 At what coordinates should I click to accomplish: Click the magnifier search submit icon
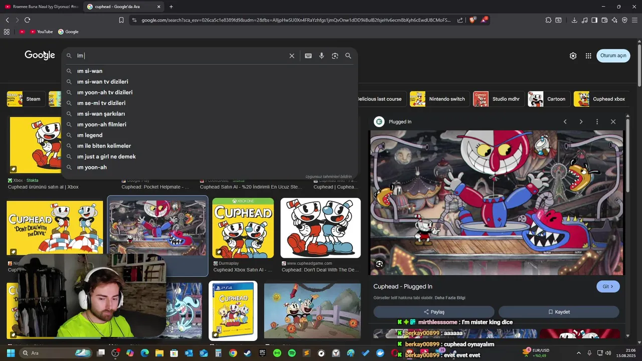pos(348,56)
